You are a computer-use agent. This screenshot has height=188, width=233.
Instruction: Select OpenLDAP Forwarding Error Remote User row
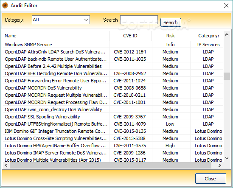pyautogui.click(x=113, y=81)
